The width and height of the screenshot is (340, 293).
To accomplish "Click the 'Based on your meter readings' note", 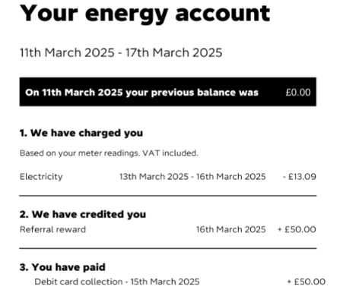I will [x=109, y=153].
